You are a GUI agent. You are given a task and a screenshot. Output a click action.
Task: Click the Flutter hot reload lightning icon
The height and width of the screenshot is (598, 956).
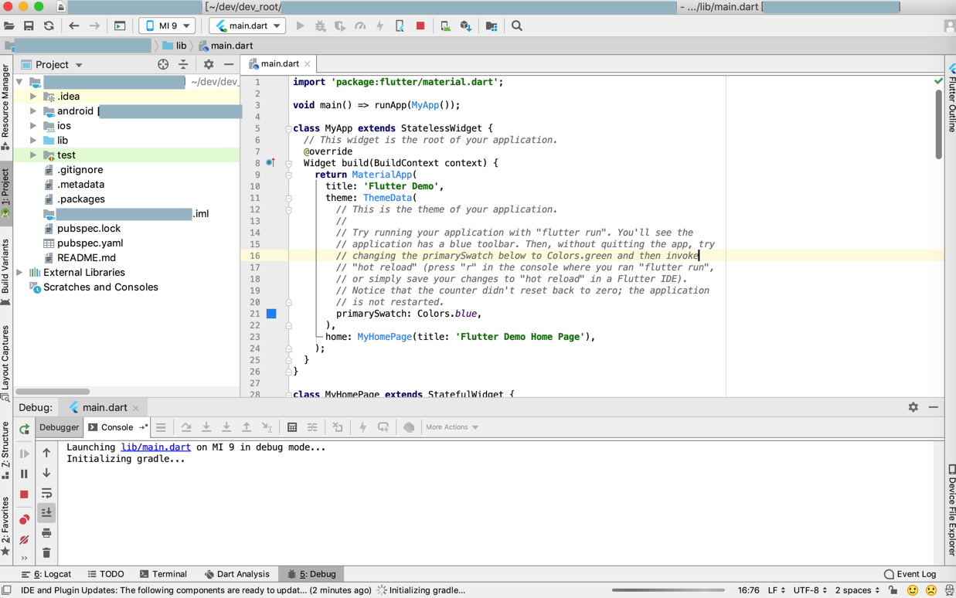pyautogui.click(x=379, y=25)
